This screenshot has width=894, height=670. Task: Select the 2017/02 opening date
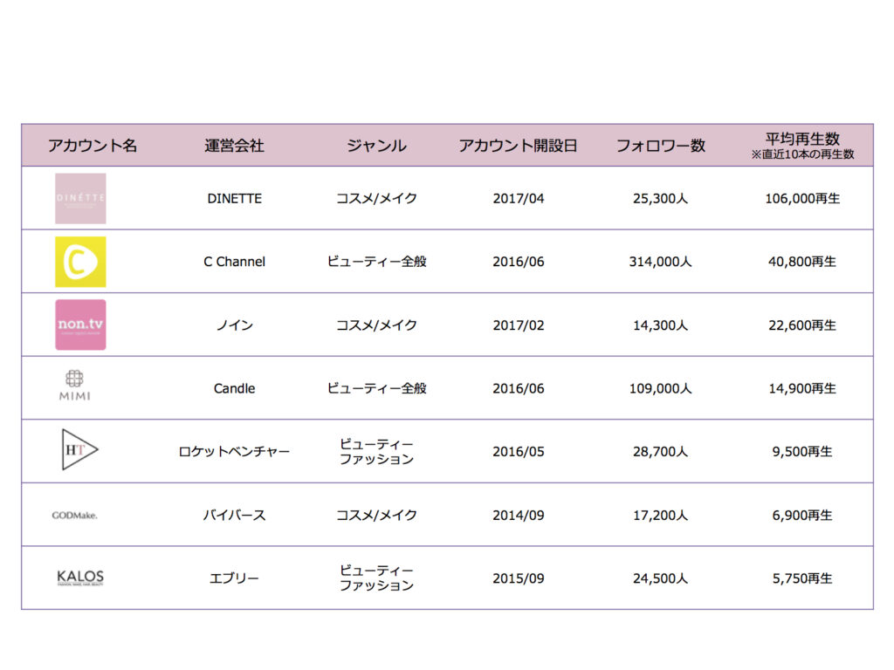pos(519,325)
